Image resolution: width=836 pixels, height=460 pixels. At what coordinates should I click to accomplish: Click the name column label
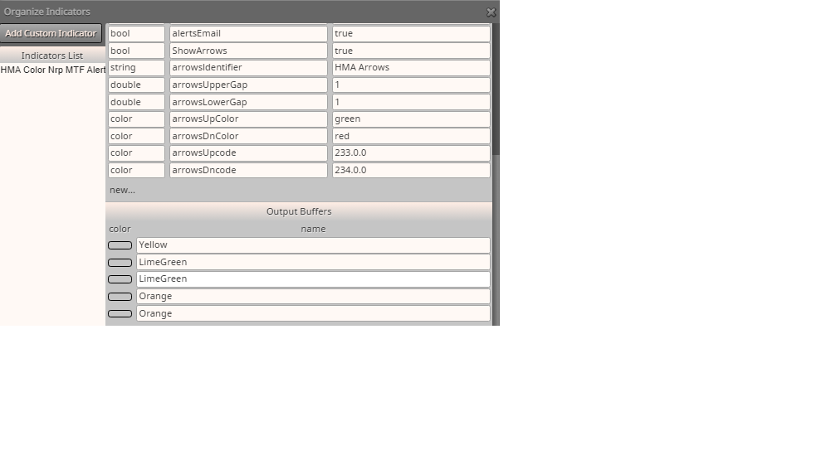point(313,229)
